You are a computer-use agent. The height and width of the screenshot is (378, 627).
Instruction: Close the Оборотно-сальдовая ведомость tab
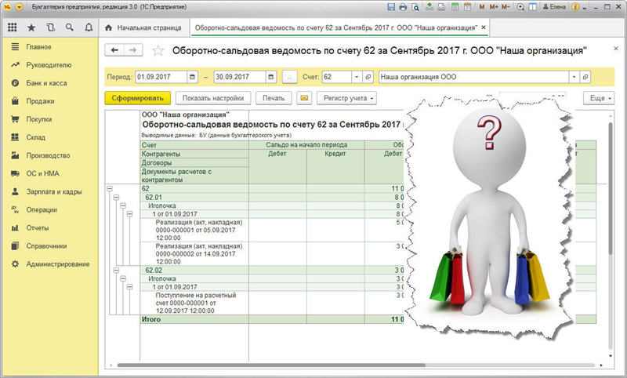tap(484, 27)
